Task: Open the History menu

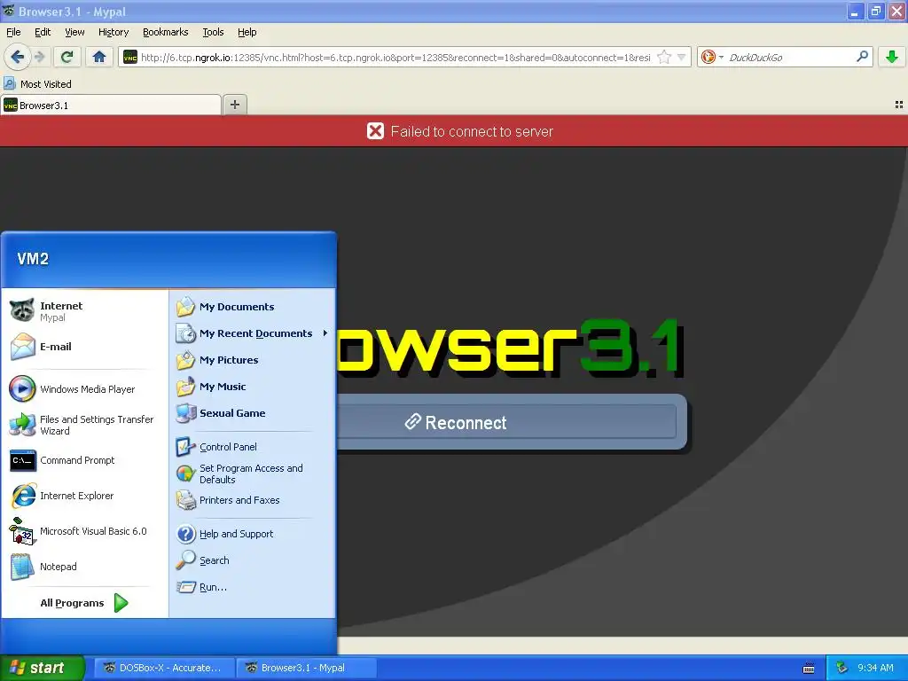Action: (x=113, y=32)
